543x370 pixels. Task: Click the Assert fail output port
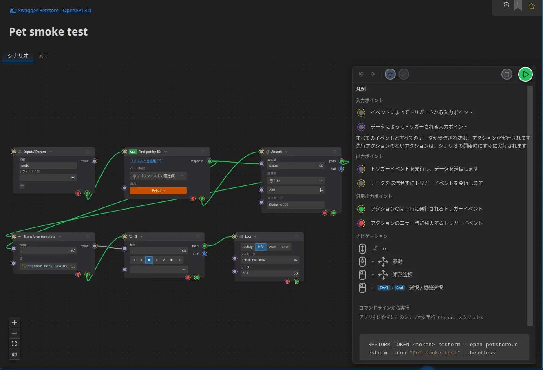[x=341, y=169]
